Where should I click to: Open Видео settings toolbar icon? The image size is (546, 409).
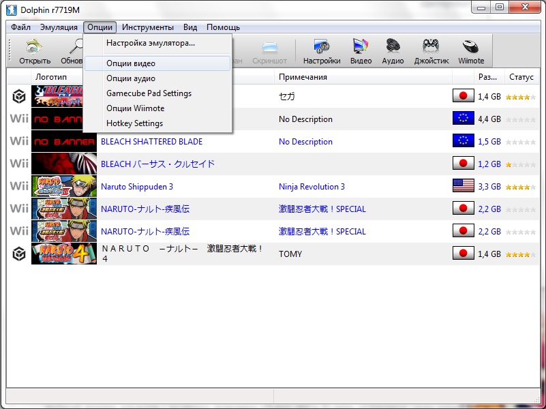coord(361,51)
